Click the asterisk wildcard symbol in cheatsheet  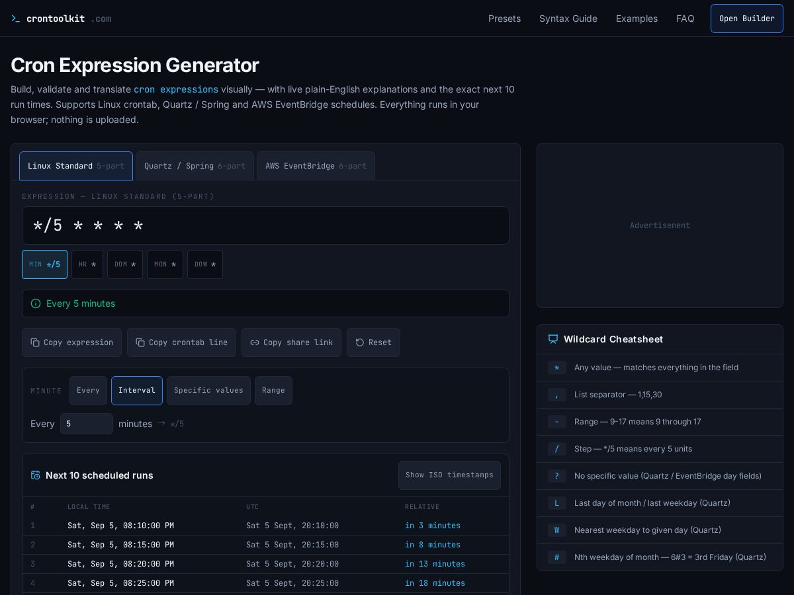tap(556, 368)
